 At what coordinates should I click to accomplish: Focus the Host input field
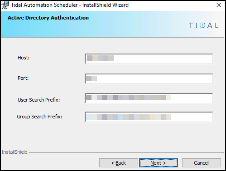click(x=149, y=59)
